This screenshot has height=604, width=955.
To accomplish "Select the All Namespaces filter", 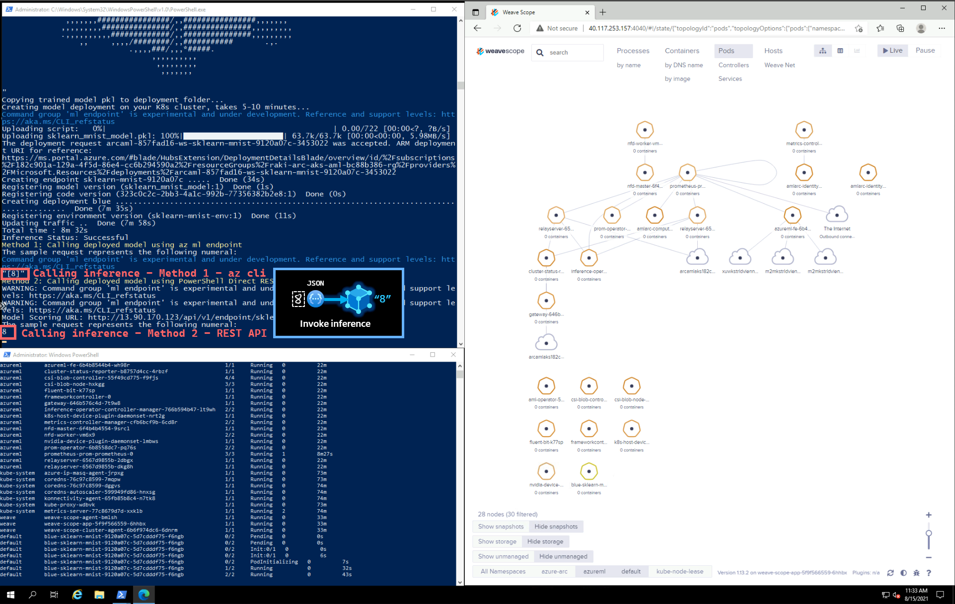I will [x=503, y=571].
